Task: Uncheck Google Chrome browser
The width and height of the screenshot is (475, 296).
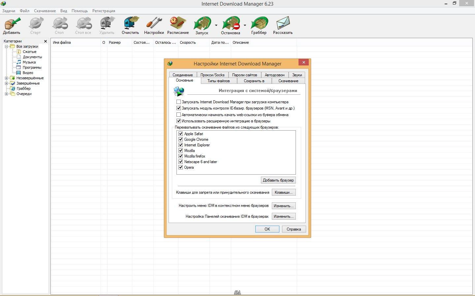Action: tap(180, 139)
